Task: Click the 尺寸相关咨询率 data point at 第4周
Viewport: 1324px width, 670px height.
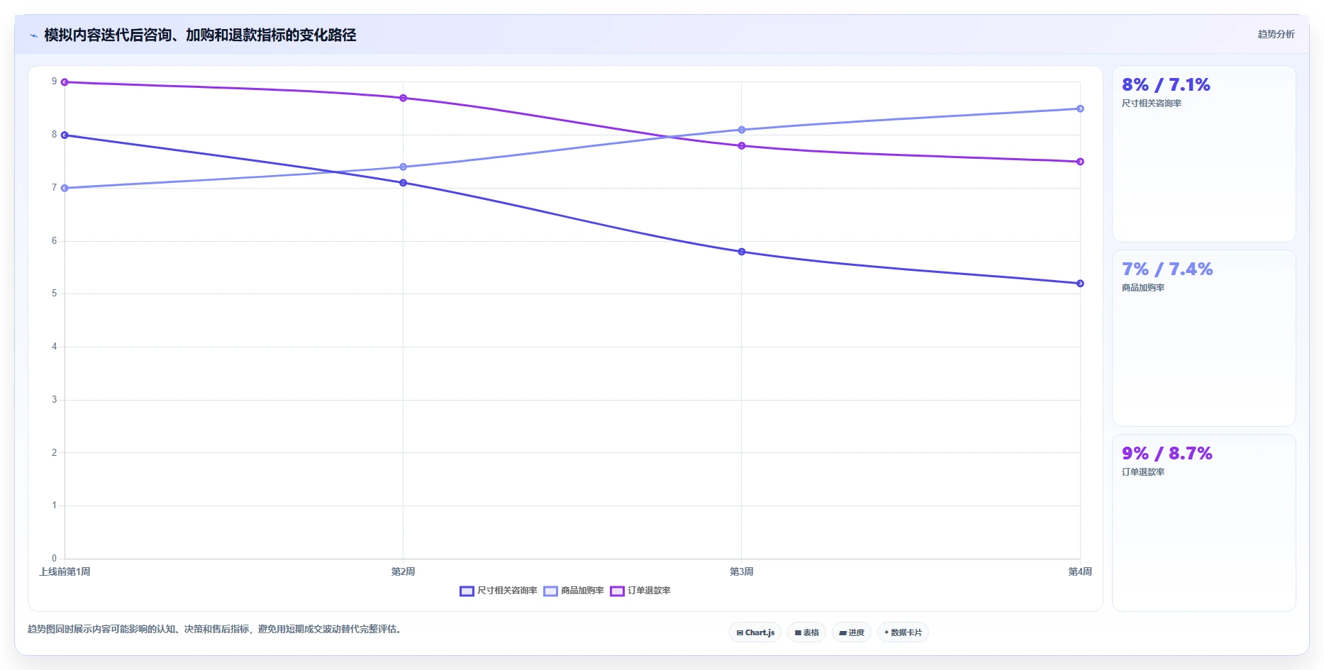Action: tap(1080, 284)
